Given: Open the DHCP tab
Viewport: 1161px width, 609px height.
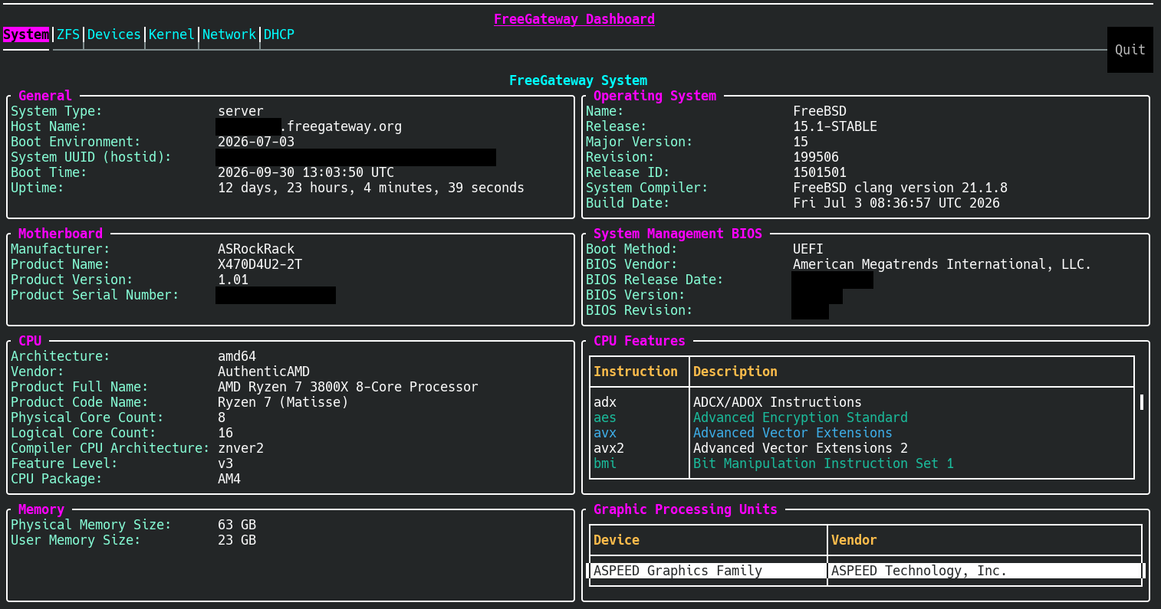Looking at the screenshot, I should [279, 34].
